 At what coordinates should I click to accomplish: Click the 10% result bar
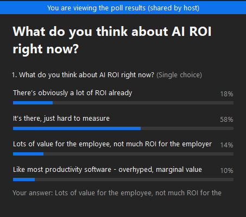[x=123, y=179]
